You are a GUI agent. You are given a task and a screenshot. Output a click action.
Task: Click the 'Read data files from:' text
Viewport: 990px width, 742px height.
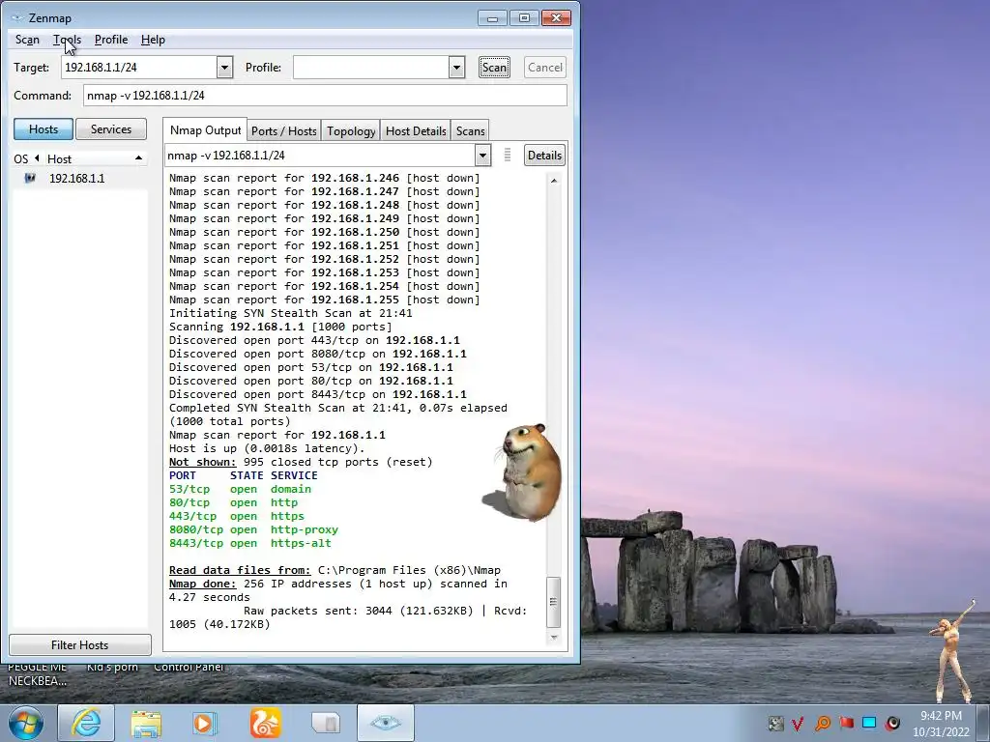[x=240, y=570]
